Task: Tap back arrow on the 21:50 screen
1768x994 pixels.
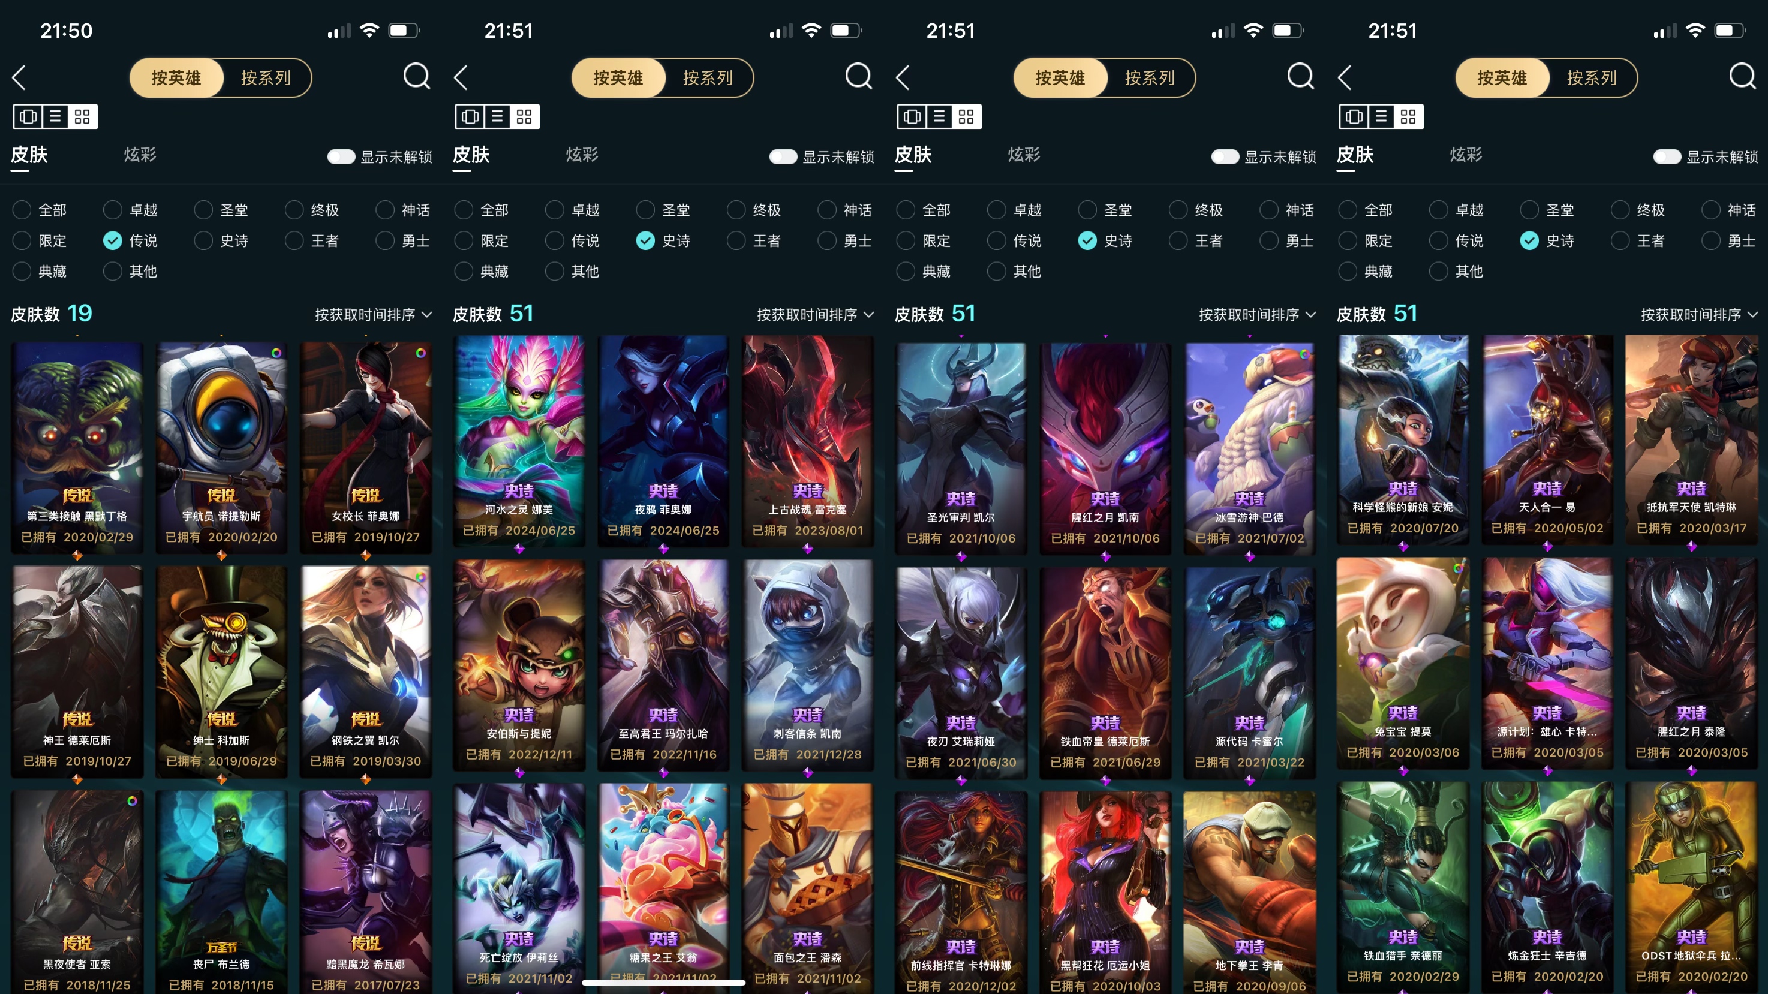Action: pyautogui.click(x=19, y=77)
